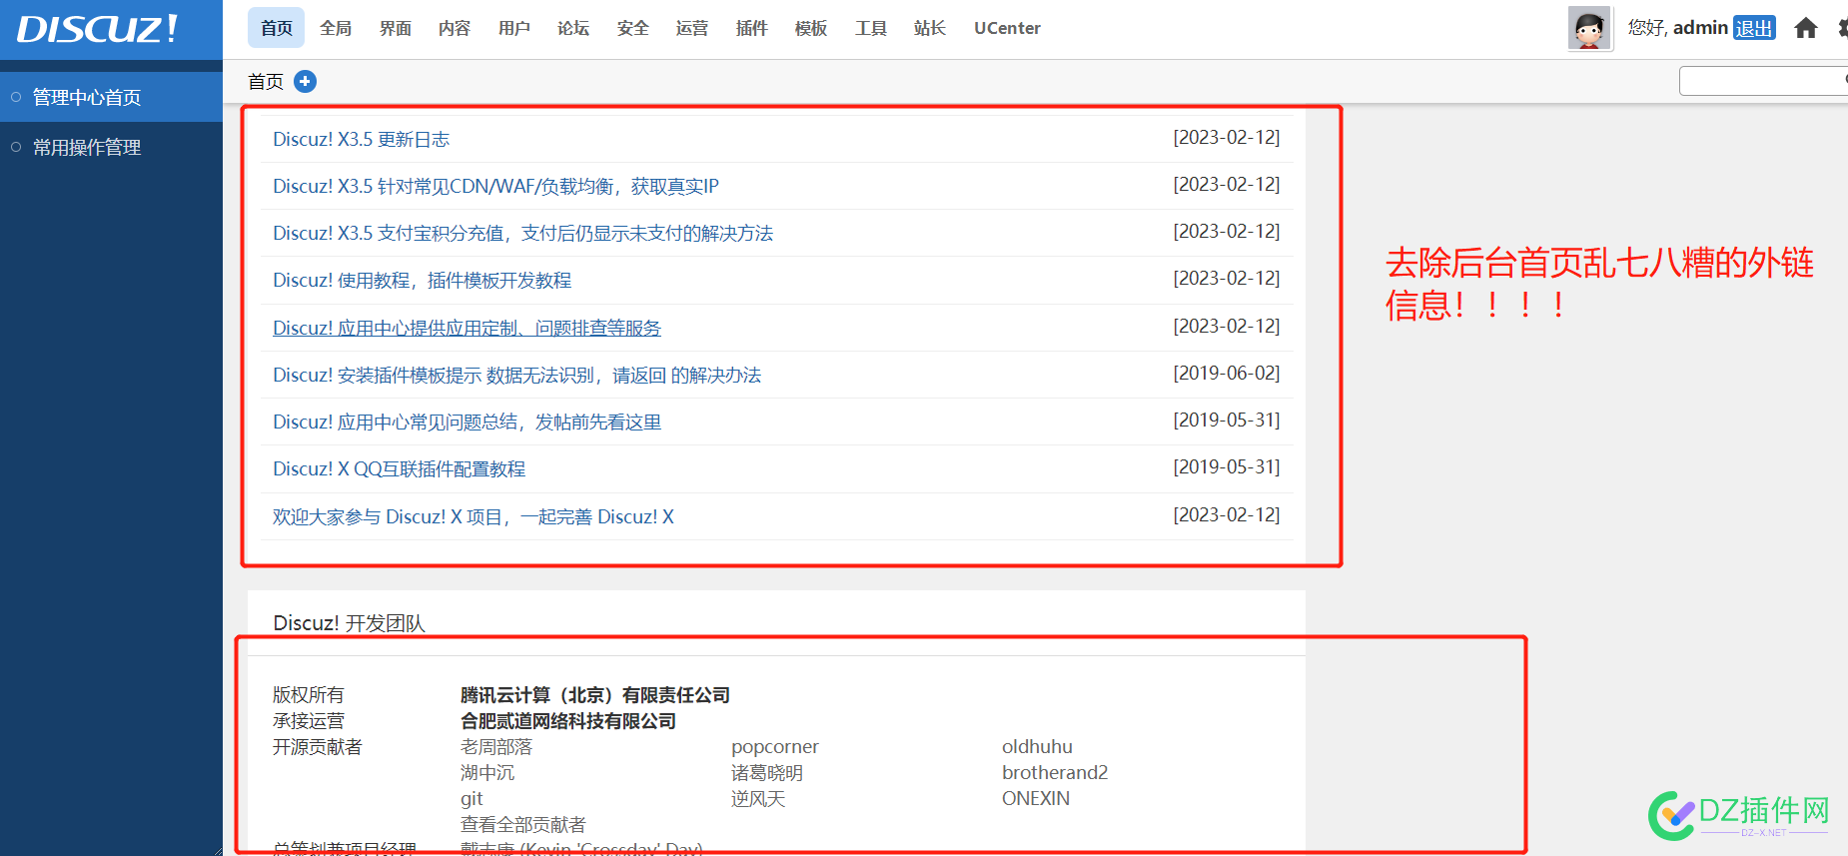1848x856 pixels.
Task: Open the 欢迎大家参与 Discuz! X 项目 link
Action: (x=473, y=516)
